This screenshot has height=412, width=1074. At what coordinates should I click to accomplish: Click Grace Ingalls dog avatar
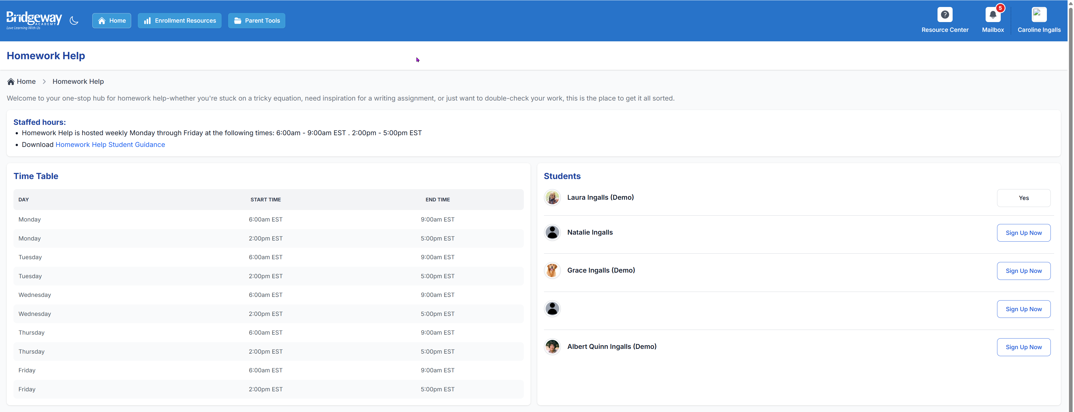pos(552,270)
